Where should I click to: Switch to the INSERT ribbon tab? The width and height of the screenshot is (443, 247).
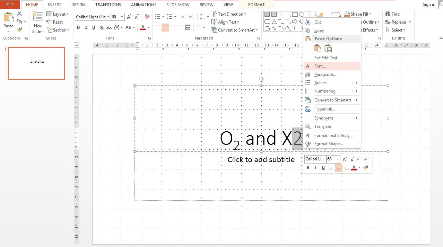[x=54, y=5]
